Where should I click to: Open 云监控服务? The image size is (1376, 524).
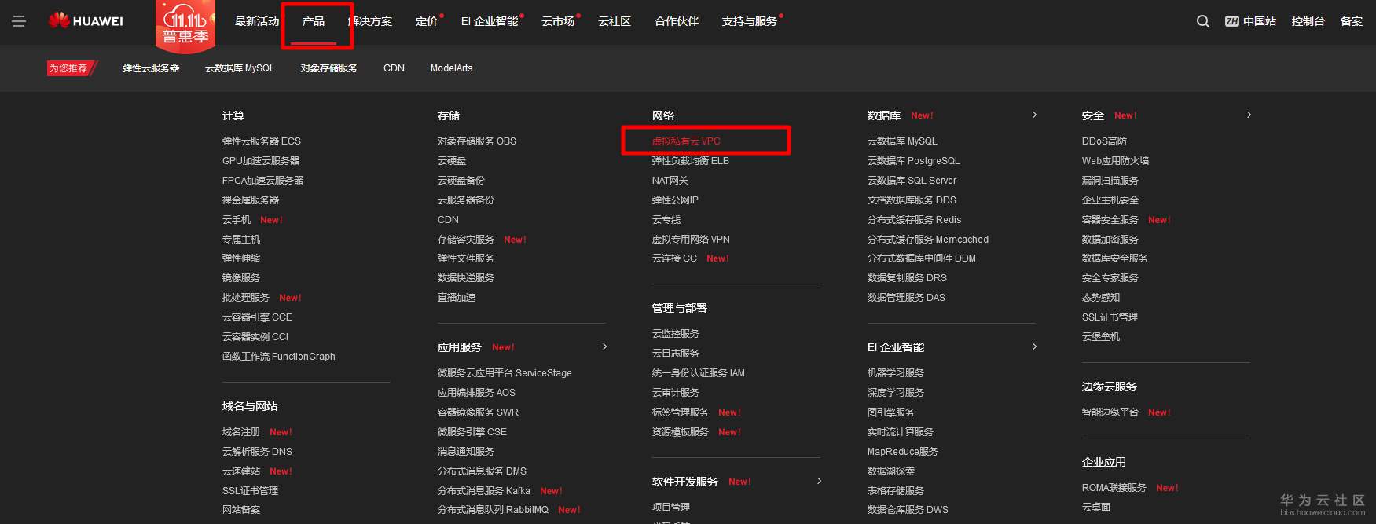pos(676,334)
